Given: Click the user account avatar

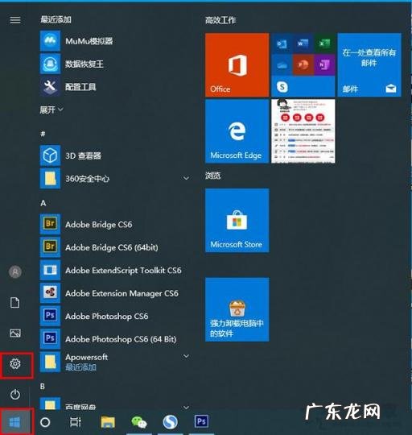Looking at the screenshot, I should pyautogui.click(x=15, y=272).
